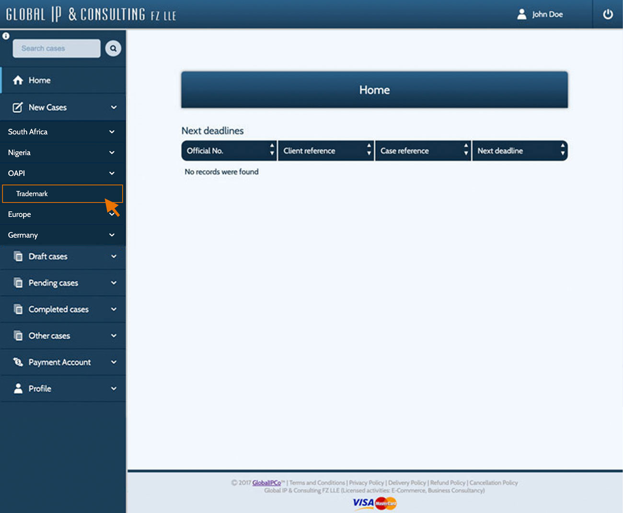623x513 pixels.
Task: Expand the Nigeria chevron
Action: (x=112, y=153)
